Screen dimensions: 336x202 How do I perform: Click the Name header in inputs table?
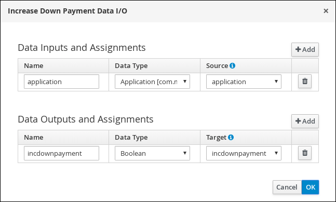34,65
